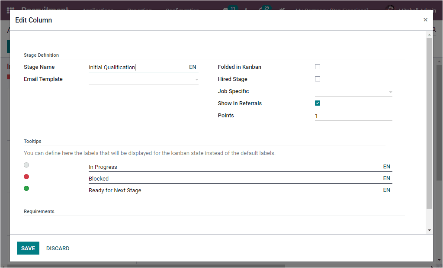Open the Configuration menu
The height and width of the screenshot is (268, 443).
[x=182, y=10]
